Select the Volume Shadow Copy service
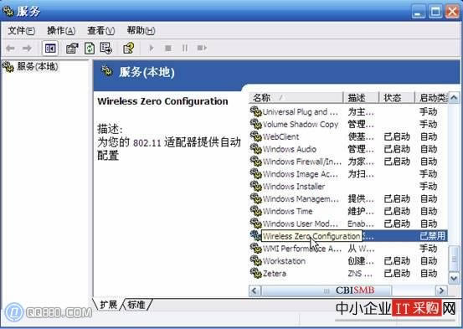This screenshot has width=463, height=329. coord(348,125)
